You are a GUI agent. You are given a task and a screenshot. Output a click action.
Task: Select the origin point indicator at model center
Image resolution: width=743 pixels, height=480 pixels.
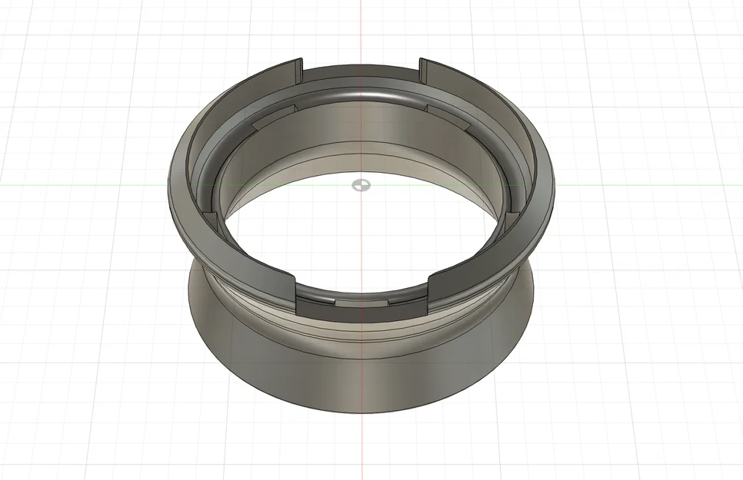[360, 184]
